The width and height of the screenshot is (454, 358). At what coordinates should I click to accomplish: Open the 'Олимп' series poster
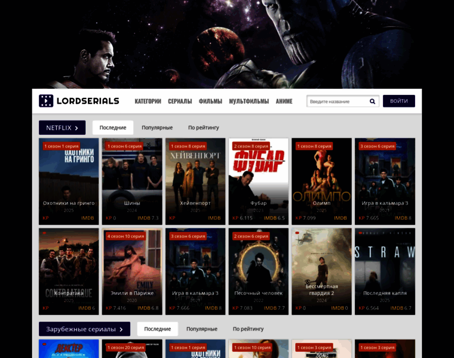click(x=321, y=181)
